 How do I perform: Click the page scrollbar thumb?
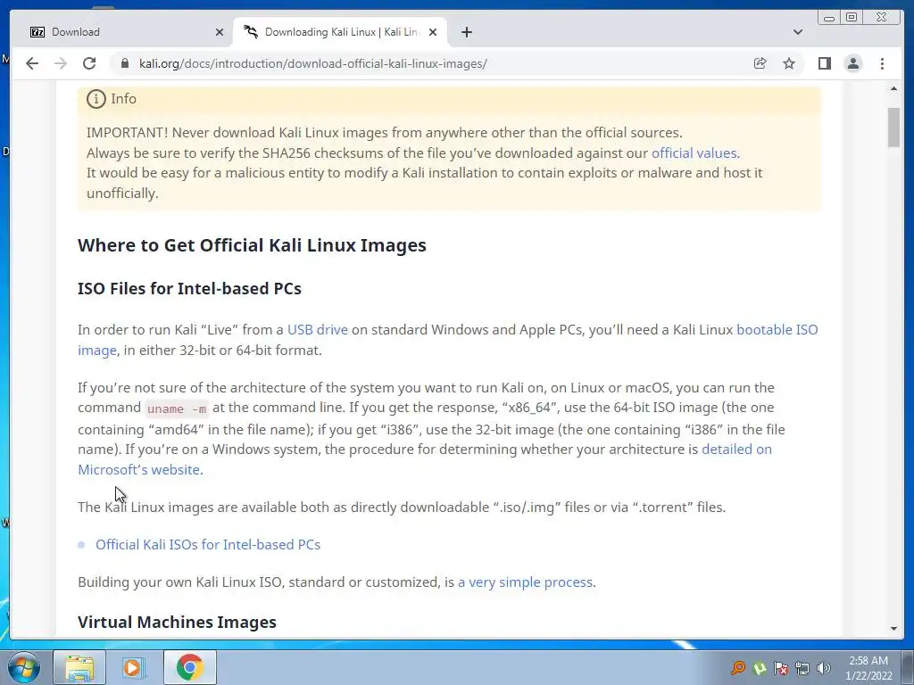(x=893, y=128)
